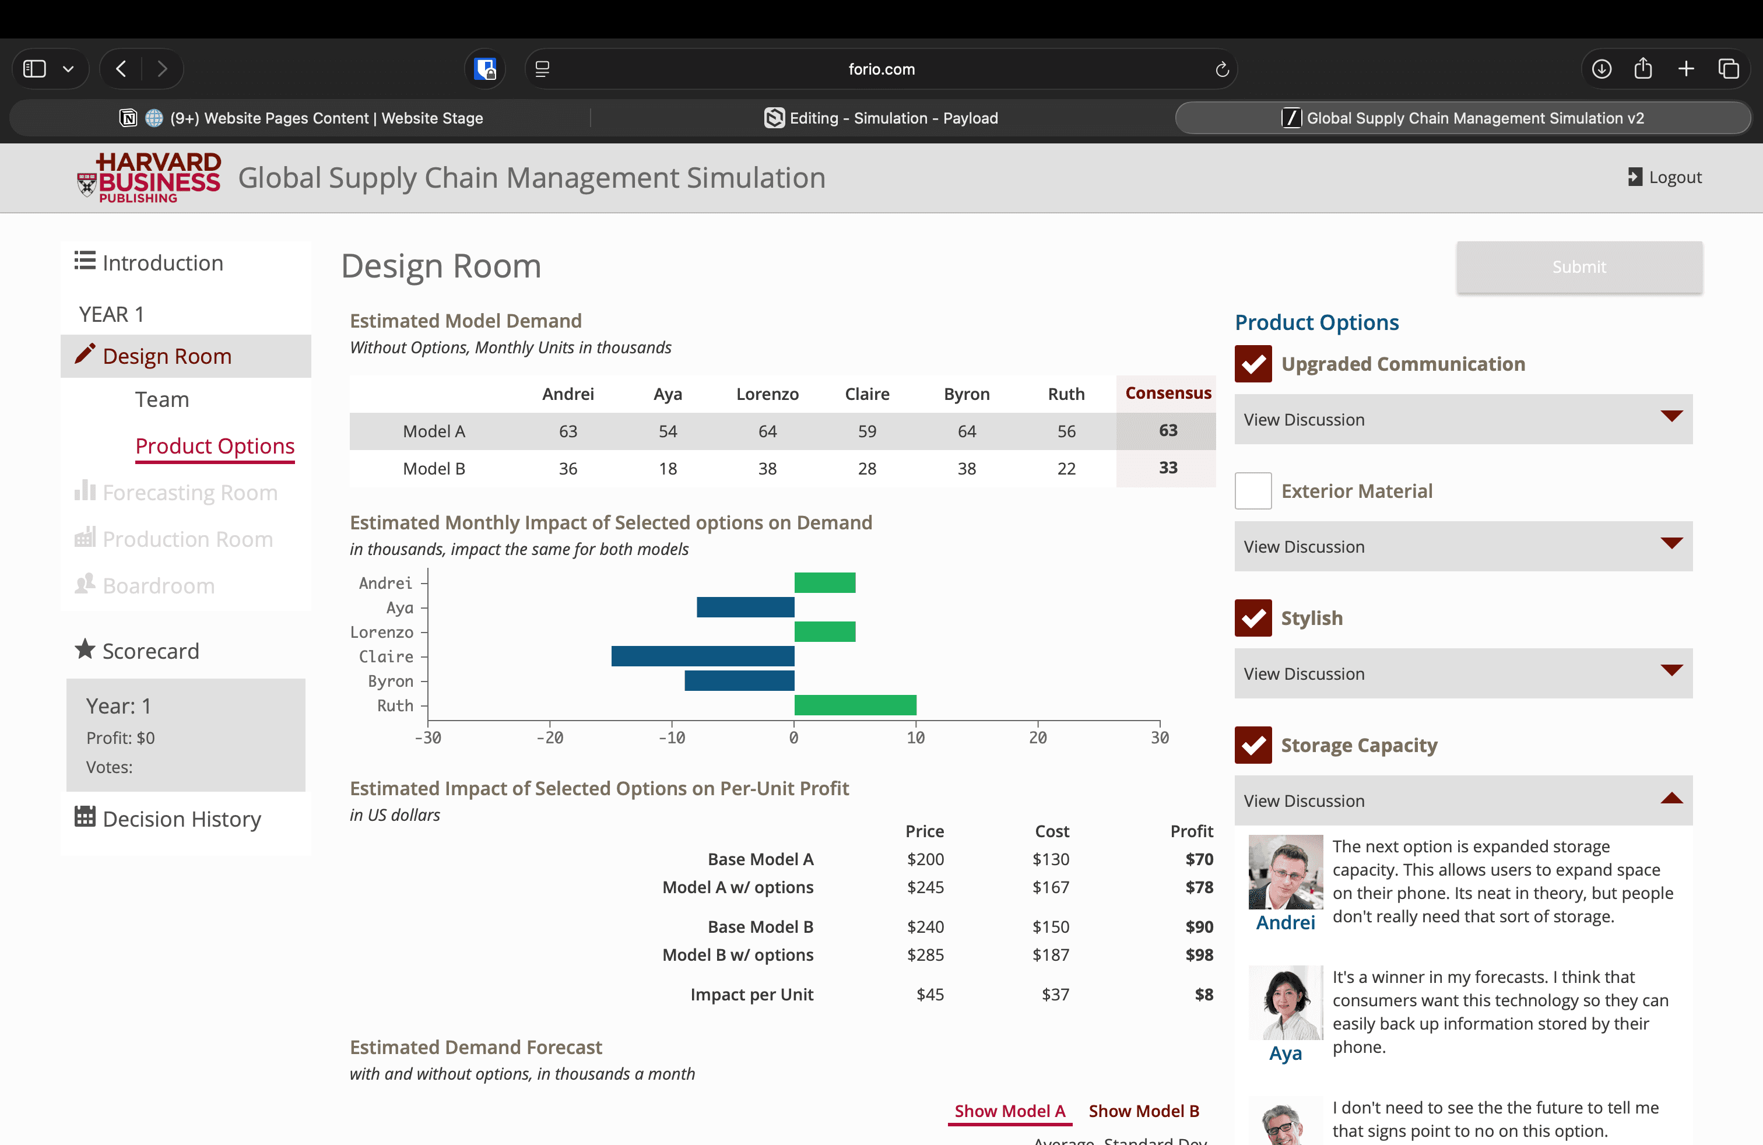Open Decision History in sidebar
This screenshot has height=1145, width=1763.
click(181, 819)
